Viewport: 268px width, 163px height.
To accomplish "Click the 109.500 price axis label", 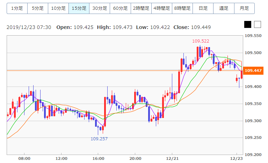I will (x=253, y=53).
